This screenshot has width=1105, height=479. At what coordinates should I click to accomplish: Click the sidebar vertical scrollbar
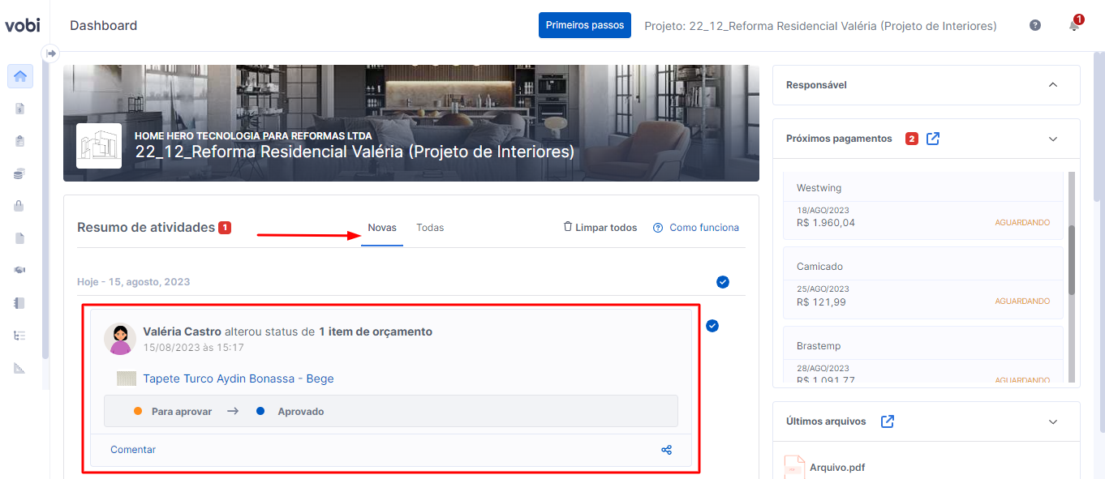(45, 211)
